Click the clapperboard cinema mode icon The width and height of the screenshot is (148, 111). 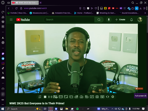pyautogui.click(x=61, y=97)
